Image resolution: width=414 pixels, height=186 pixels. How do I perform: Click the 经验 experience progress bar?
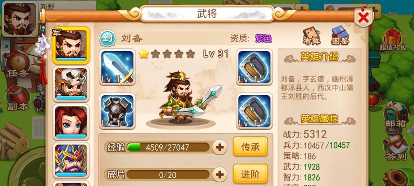pyautogui.click(x=168, y=147)
